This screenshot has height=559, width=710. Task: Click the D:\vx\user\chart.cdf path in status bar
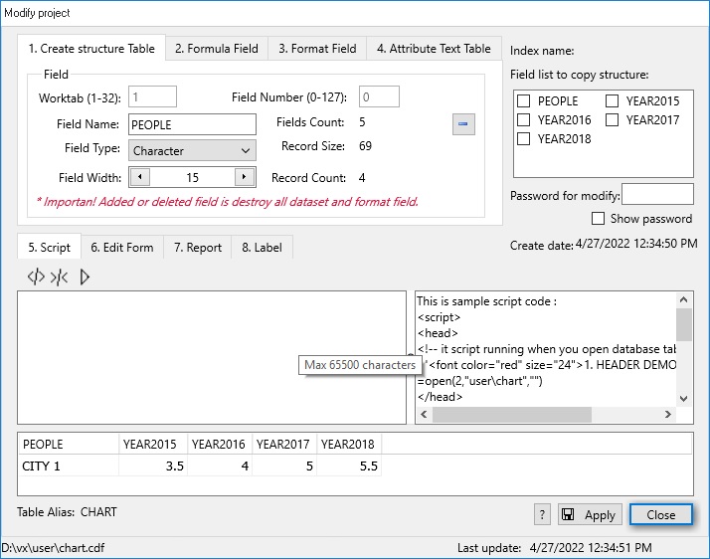[x=53, y=548]
